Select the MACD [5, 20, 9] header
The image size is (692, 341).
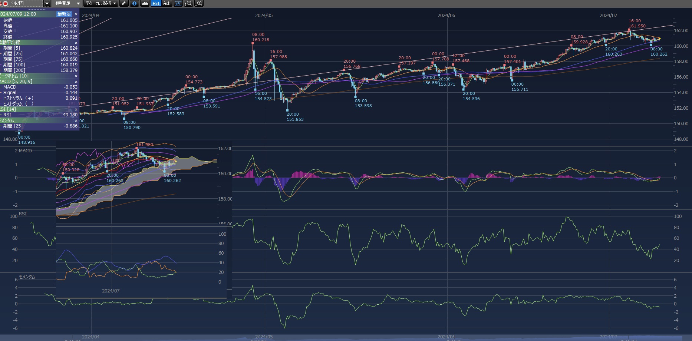(x=22, y=82)
